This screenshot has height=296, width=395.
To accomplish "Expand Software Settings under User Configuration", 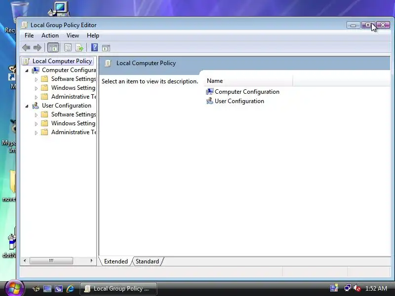I will [x=36, y=115].
